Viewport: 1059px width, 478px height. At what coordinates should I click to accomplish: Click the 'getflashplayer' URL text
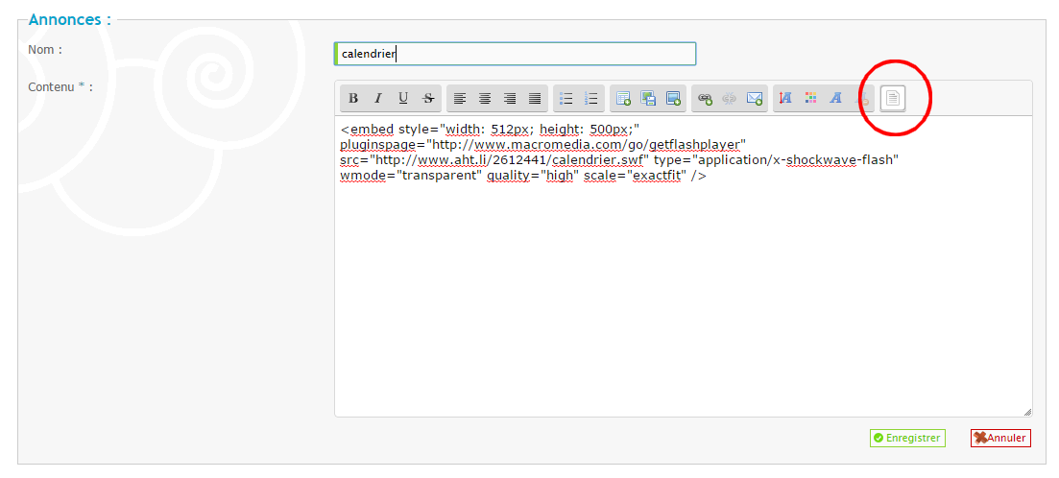click(x=694, y=145)
